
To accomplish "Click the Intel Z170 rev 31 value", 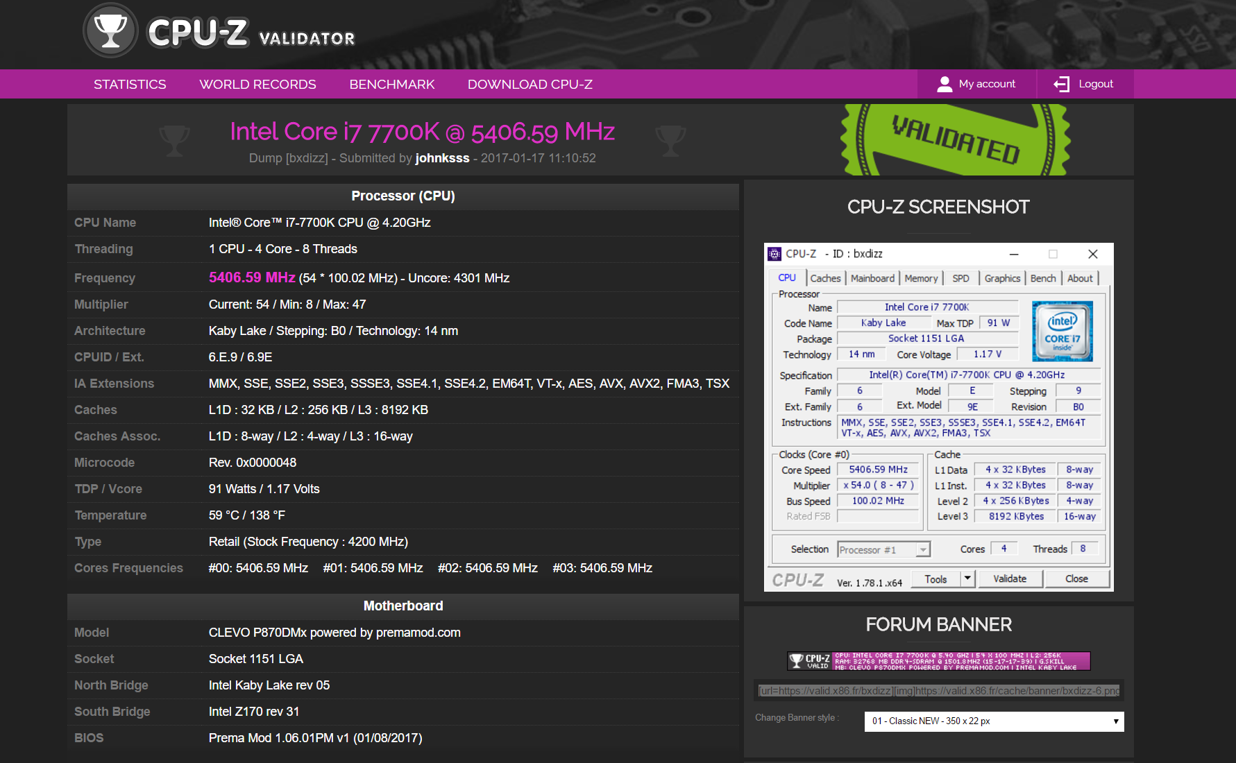I will (254, 712).
